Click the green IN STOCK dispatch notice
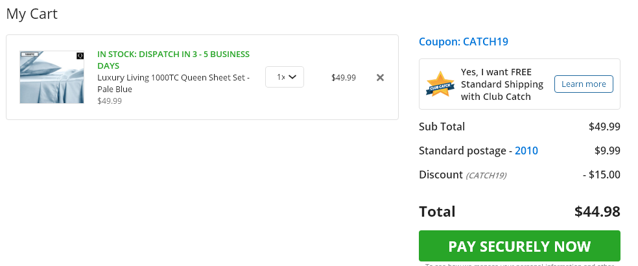 tap(173, 60)
